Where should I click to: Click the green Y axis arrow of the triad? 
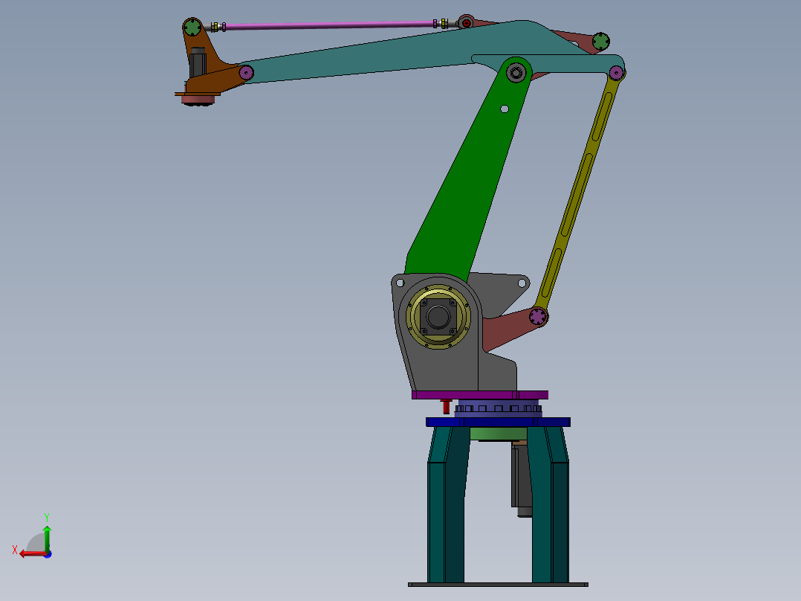coord(47,538)
